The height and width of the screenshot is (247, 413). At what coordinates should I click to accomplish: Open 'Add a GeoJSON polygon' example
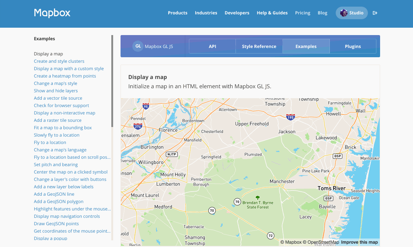coord(59,202)
